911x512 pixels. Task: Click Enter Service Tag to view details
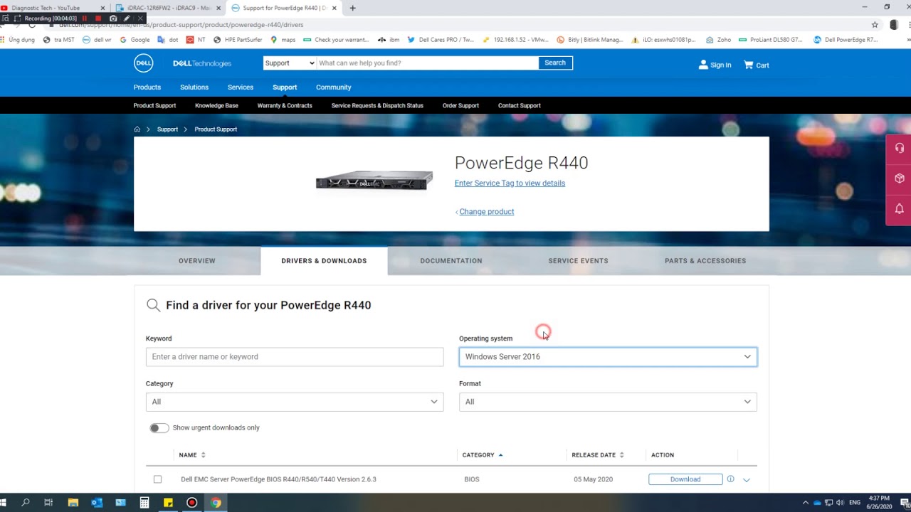(x=510, y=183)
